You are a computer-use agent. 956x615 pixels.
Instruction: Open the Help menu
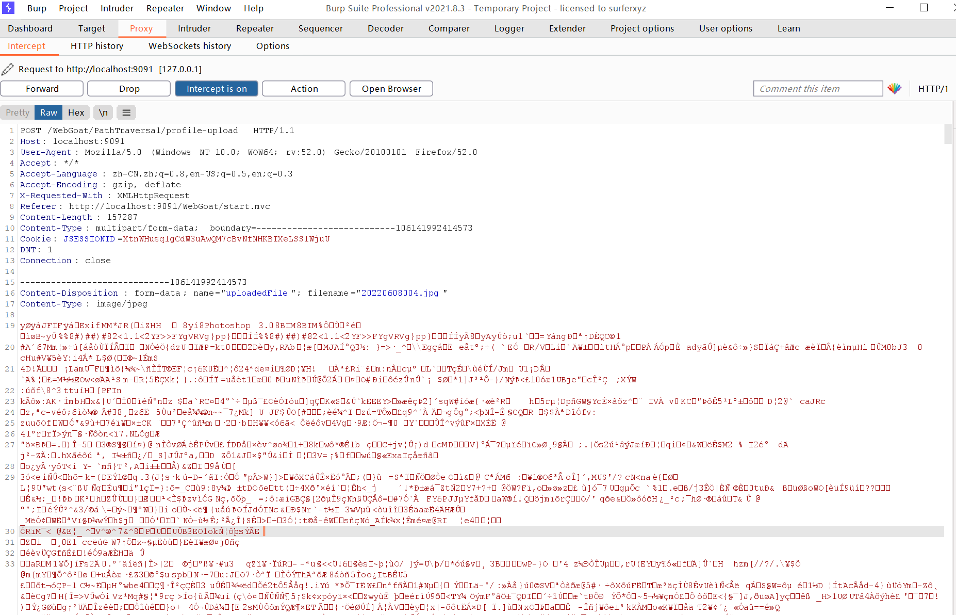click(x=254, y=8)
